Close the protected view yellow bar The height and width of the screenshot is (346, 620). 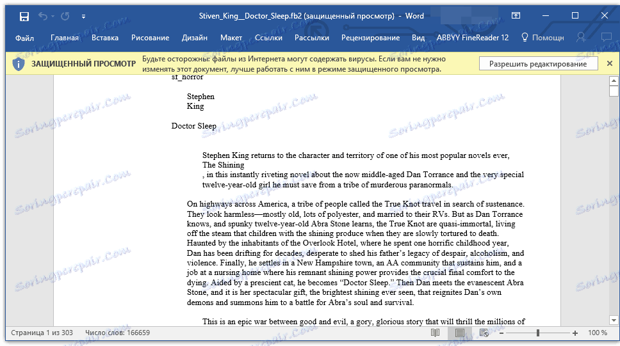pyautogui.click(x=610, y=63)
